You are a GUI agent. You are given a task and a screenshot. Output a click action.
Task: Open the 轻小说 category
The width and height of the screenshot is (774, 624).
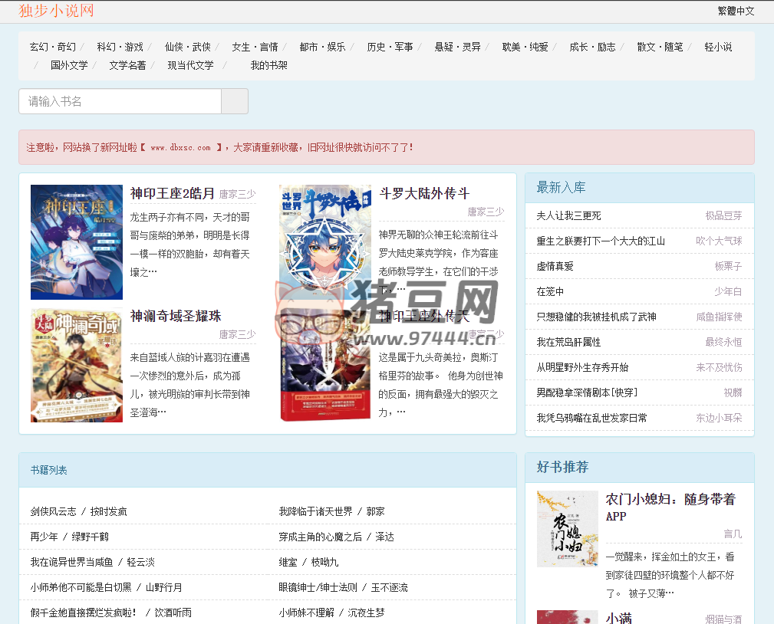coord(718,47)
